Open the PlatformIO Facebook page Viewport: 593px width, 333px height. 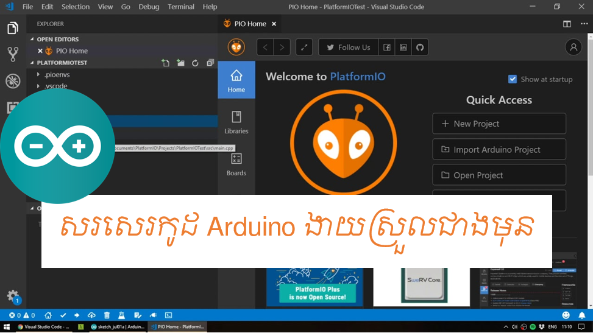[x=386, y=47]
